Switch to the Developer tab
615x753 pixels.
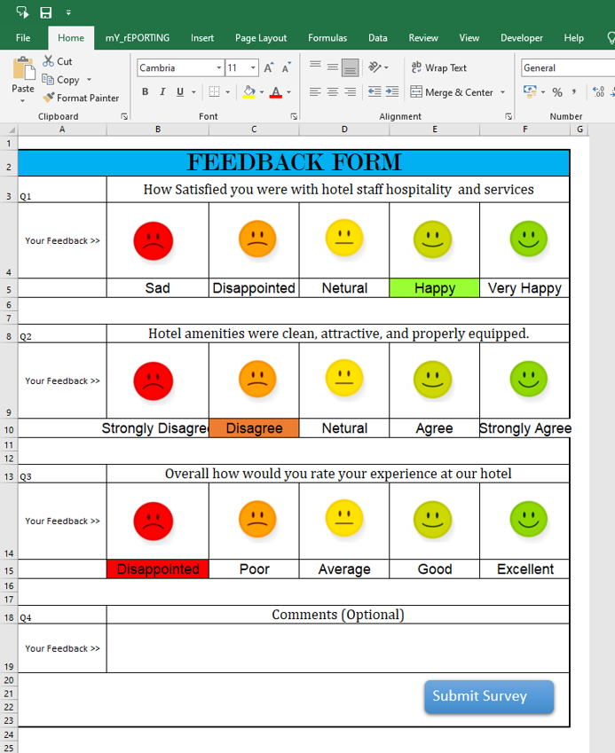521,38
